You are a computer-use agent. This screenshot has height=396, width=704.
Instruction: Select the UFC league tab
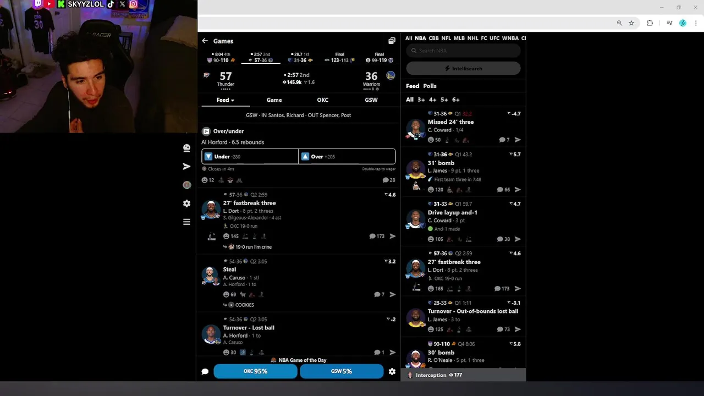click(x=494, y=38)
